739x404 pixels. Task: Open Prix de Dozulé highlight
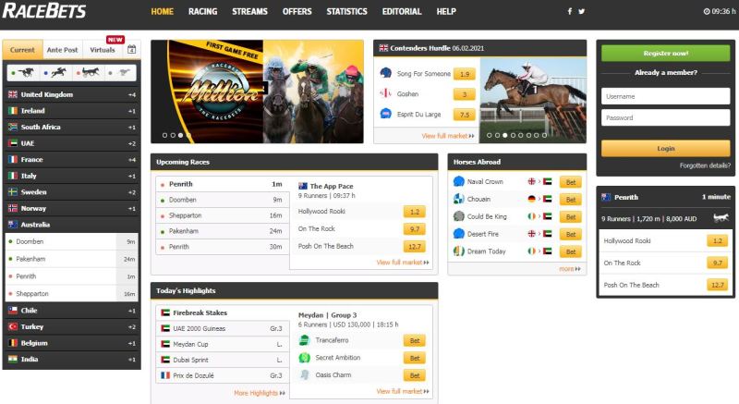[222, 375]
